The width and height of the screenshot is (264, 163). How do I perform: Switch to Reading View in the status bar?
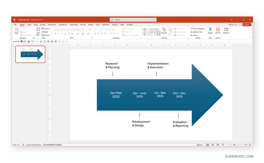click(218, 145)
